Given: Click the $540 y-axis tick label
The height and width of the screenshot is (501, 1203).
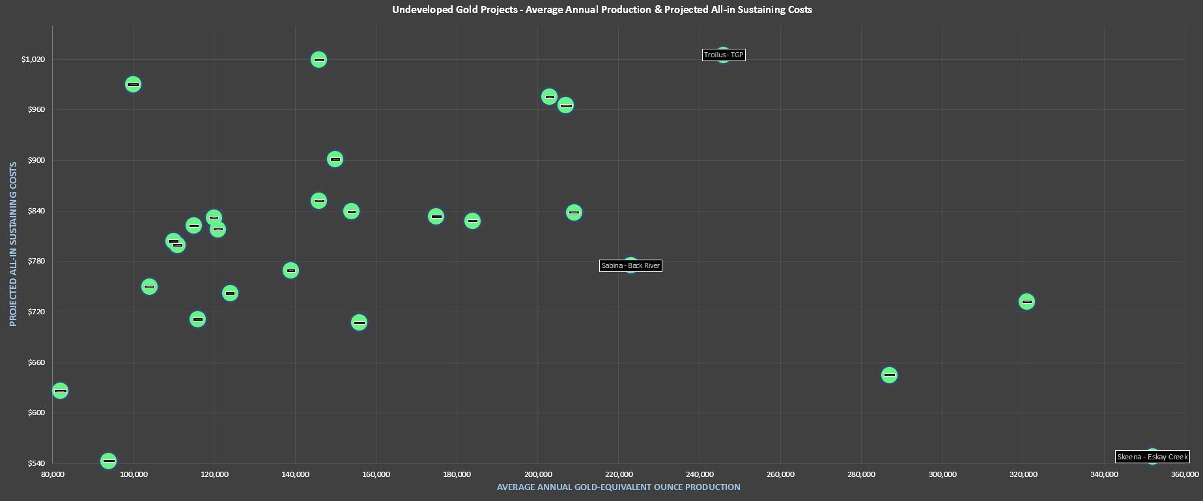Looking at the screenshot, I should [35, 463].
